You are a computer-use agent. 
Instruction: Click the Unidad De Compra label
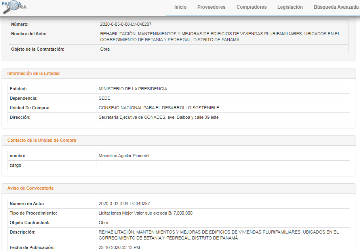30,108
